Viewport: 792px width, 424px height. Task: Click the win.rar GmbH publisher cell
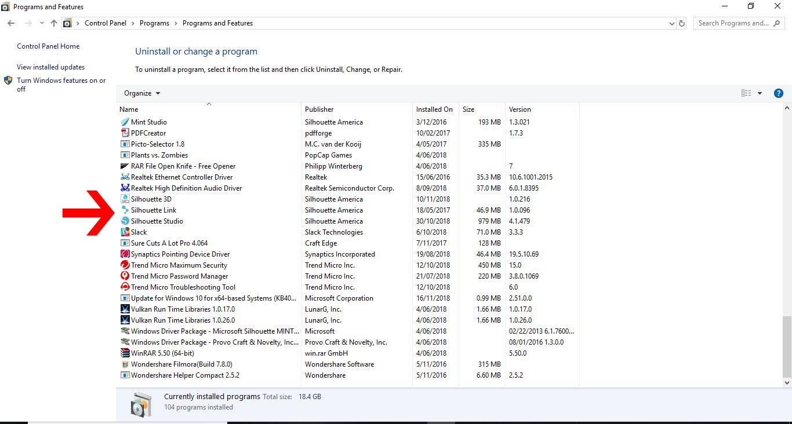[x=326, y=353]
